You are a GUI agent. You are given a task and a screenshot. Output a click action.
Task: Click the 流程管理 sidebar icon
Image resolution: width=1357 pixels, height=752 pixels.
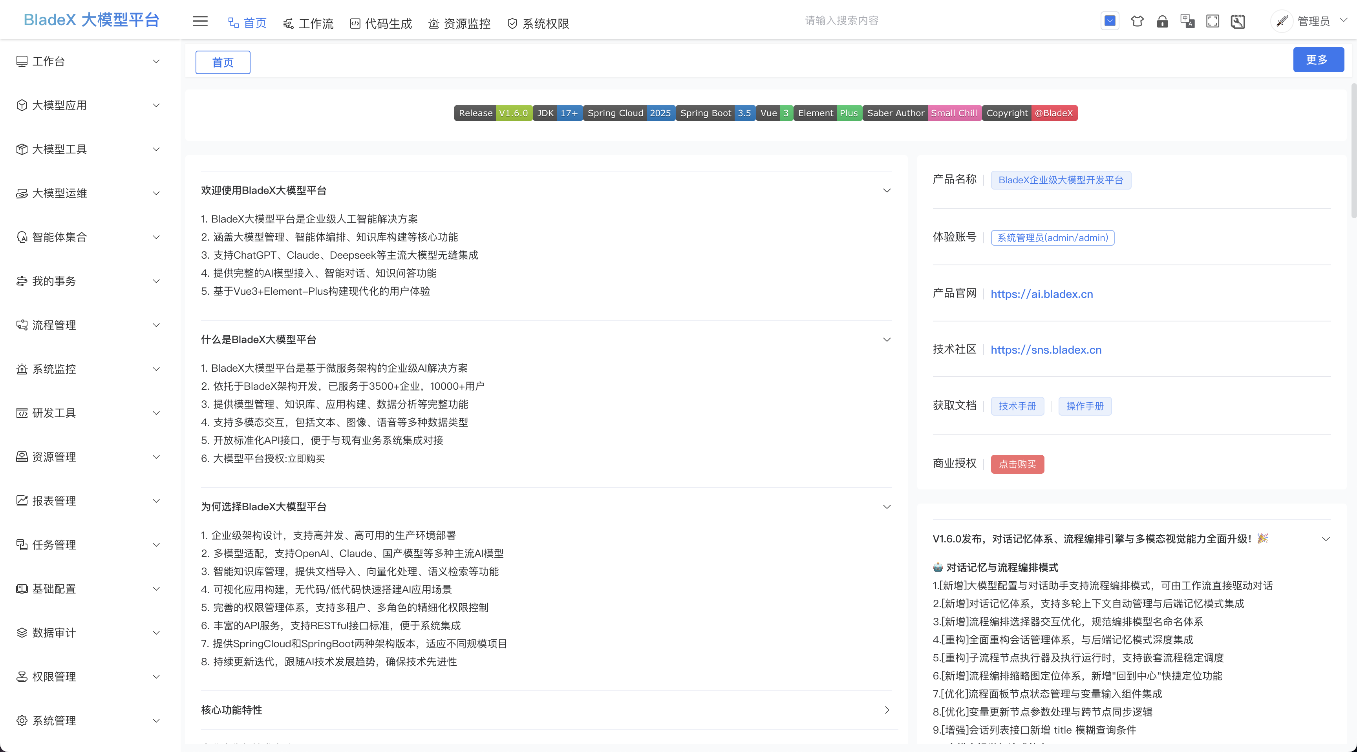(x=22, y=325)
